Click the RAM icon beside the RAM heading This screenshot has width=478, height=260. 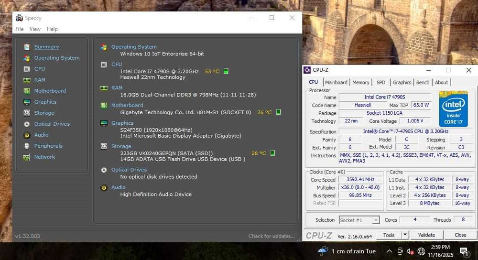pos(104,88)
